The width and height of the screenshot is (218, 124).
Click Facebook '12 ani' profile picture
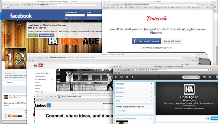pos(16,59)
